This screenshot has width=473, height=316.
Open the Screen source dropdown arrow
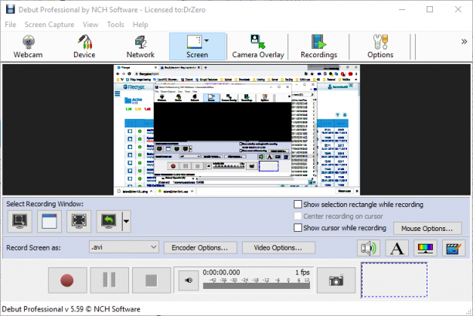click(206, 40)
